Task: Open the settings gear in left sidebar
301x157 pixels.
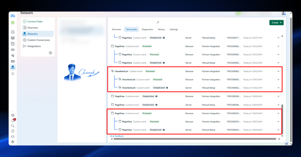Action: 13,115
